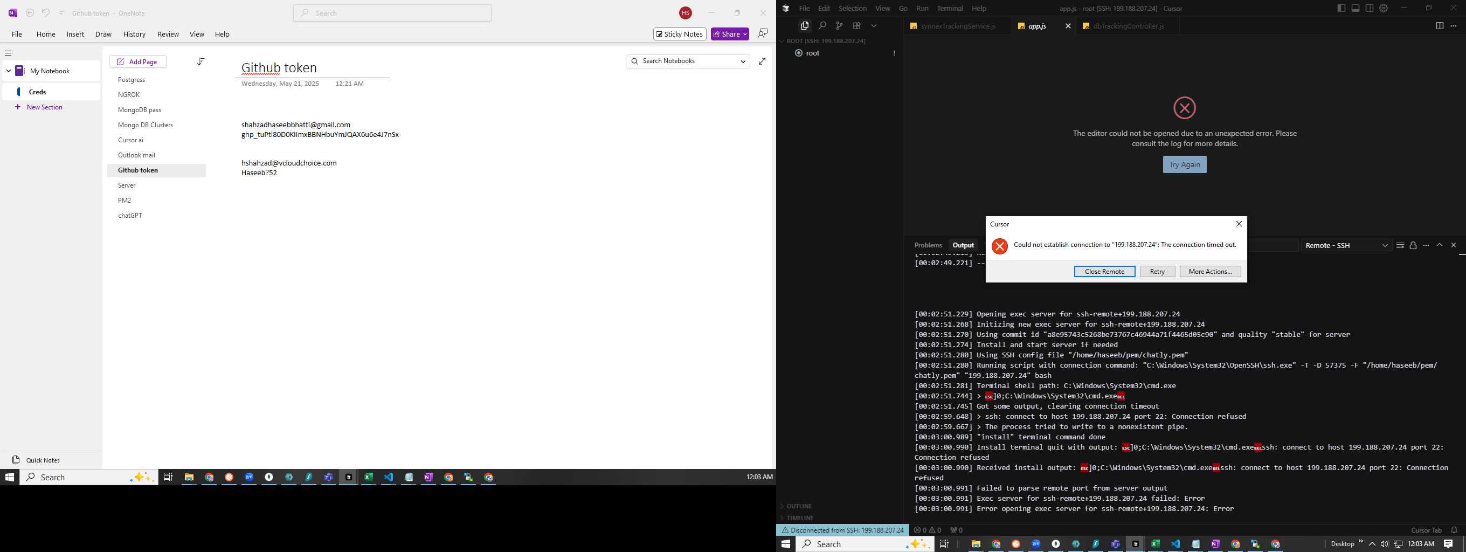
Task: Expand additional views chevron beside Extensions
Action: coord(874,26)
